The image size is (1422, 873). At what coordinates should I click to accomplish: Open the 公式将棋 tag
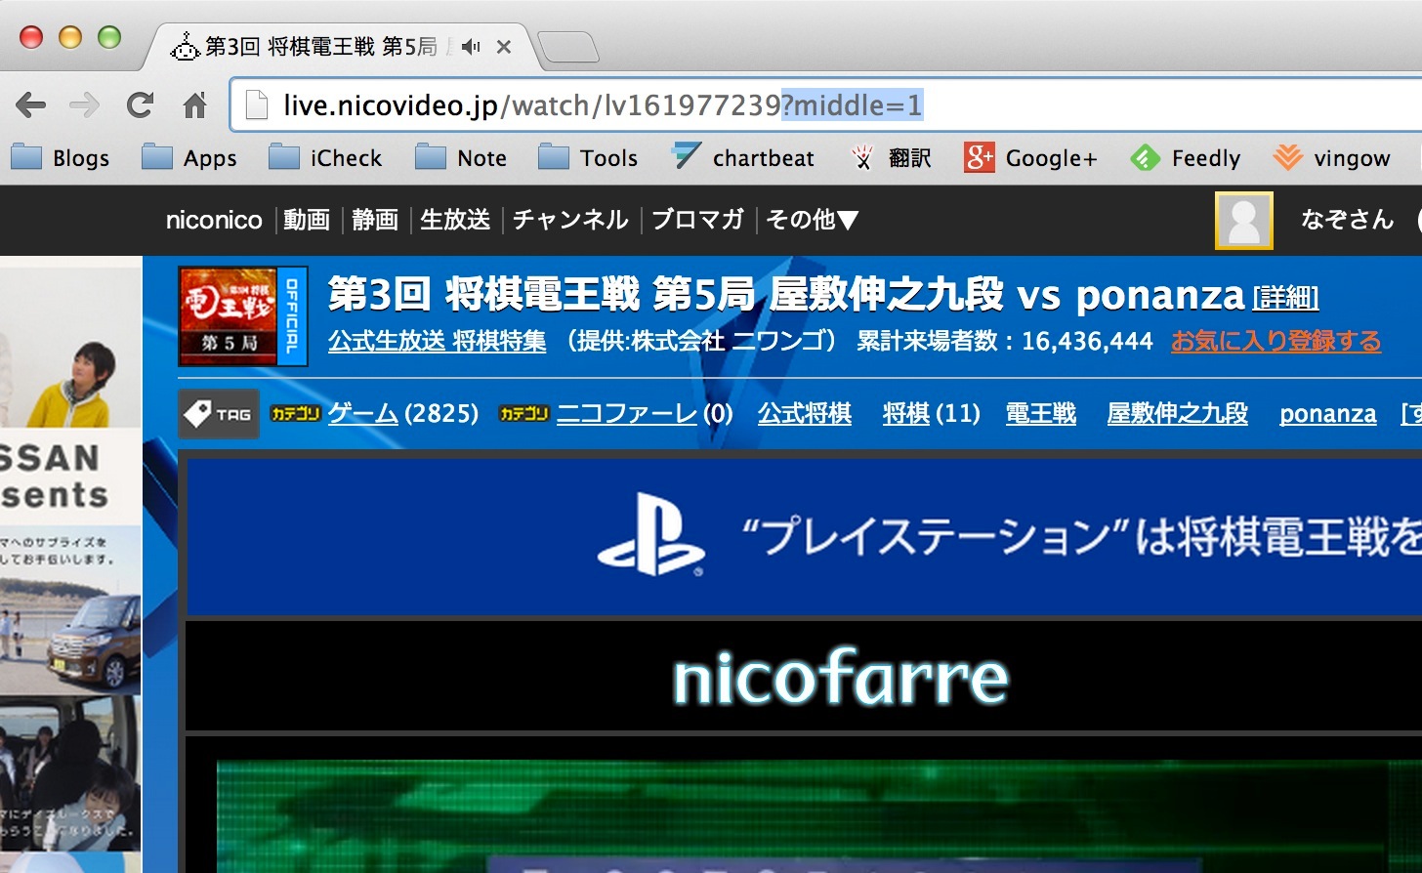click(x=805, y=414)
